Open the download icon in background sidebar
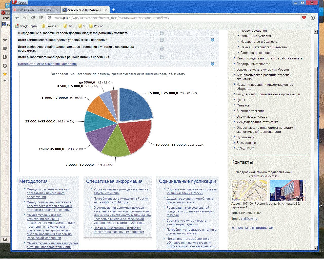The height and width of the screenshot is (259, 324). click(5, 57)
